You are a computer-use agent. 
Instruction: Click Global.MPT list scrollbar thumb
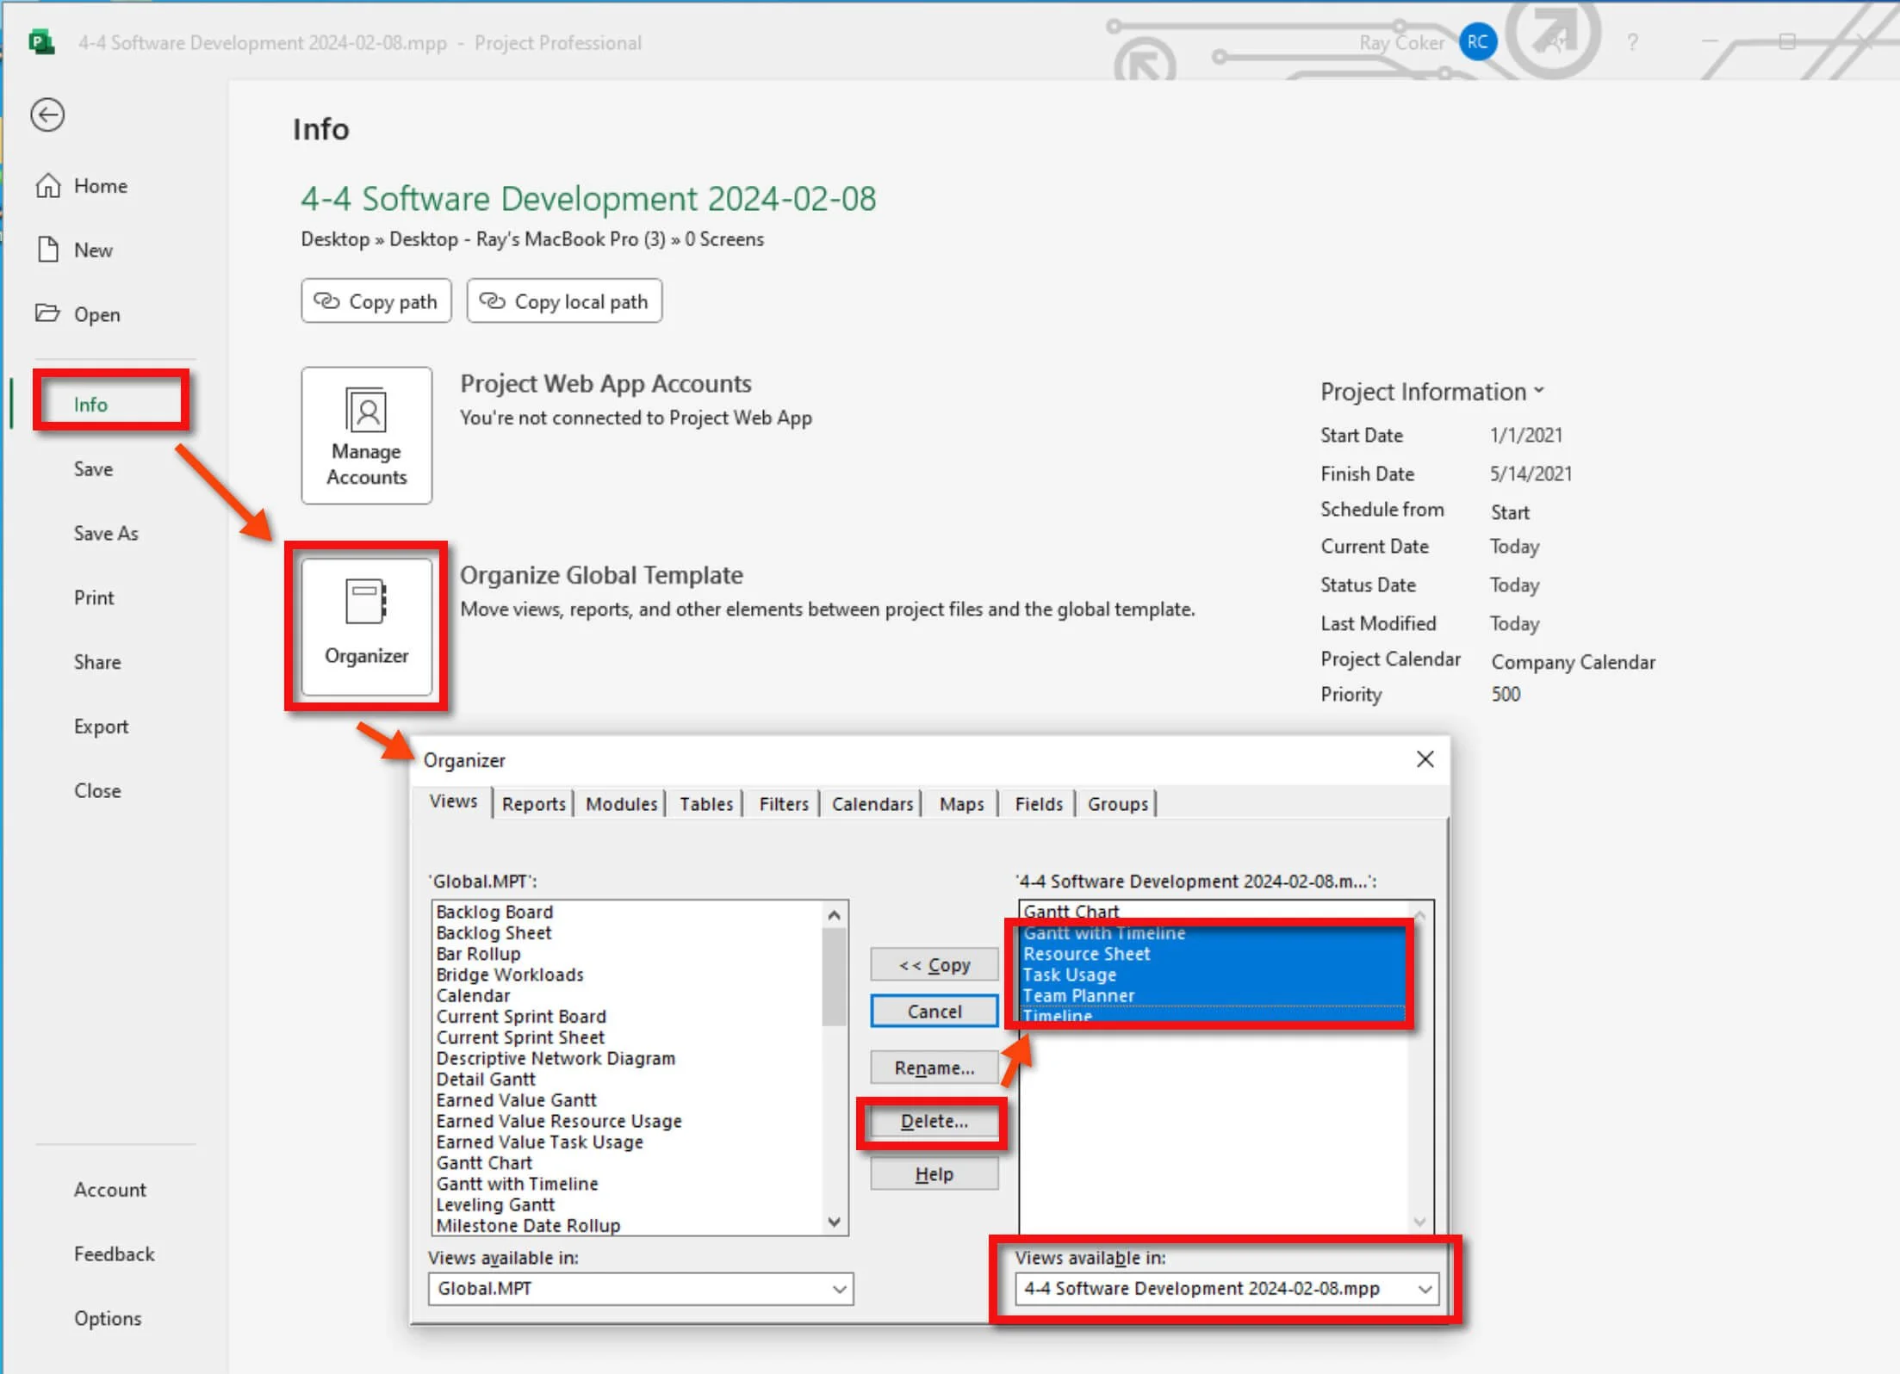click(834, 977)
